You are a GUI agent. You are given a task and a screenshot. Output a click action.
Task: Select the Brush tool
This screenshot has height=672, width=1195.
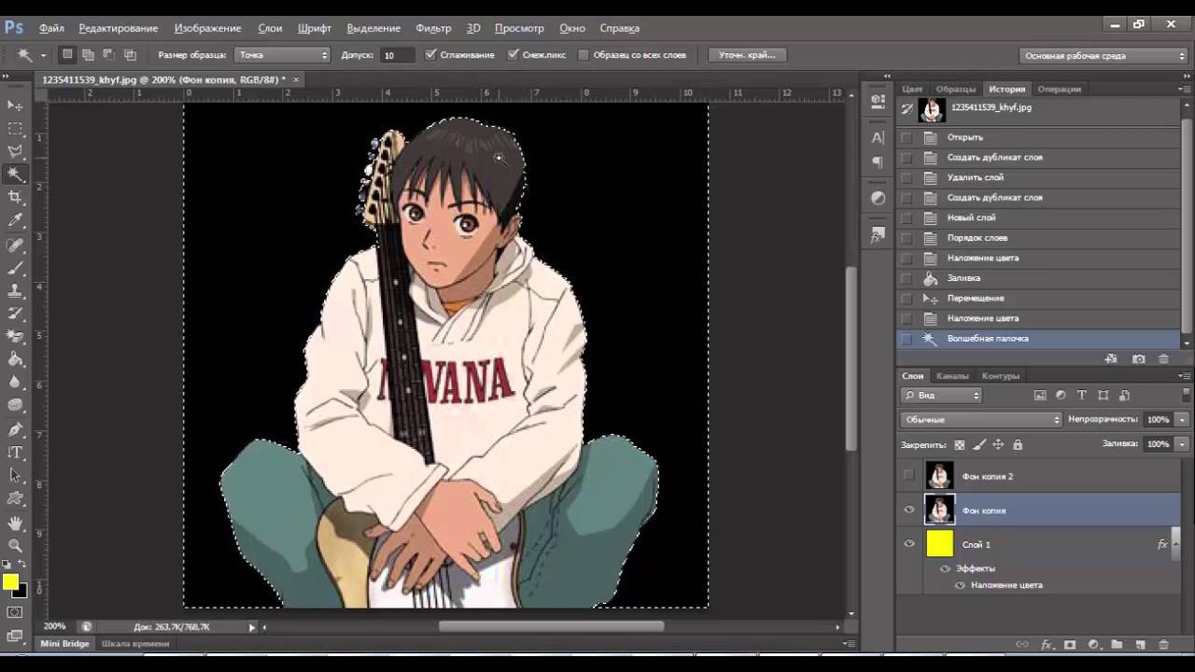[x=15, y=269]
